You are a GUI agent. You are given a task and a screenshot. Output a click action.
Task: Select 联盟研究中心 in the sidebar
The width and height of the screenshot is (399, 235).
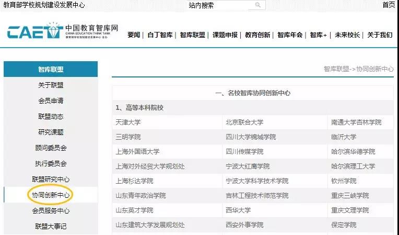(x=51, y=179)
